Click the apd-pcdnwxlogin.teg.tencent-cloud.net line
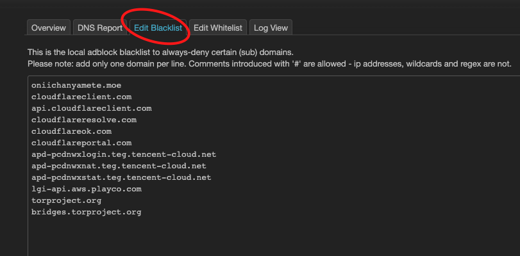The image size is (520, 256). click(x=124, y=155)
